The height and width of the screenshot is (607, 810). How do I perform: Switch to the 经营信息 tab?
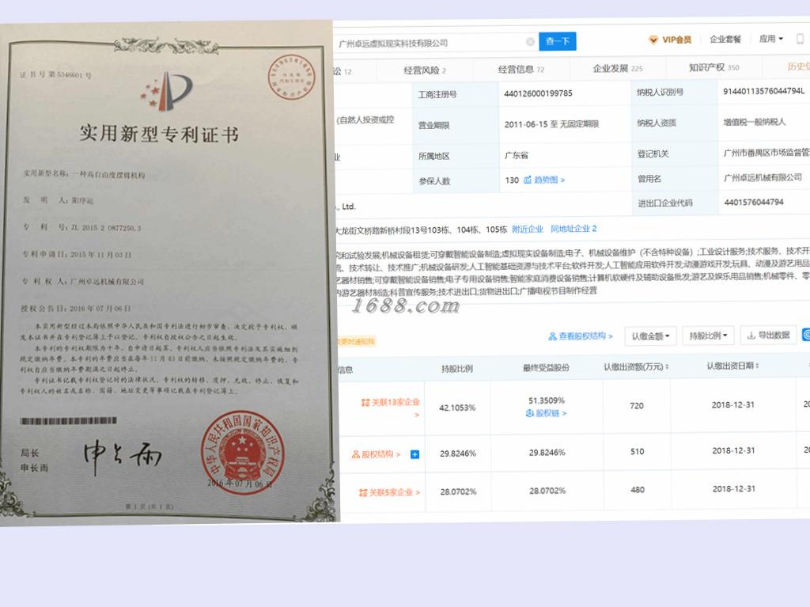[x=520, y=70]
